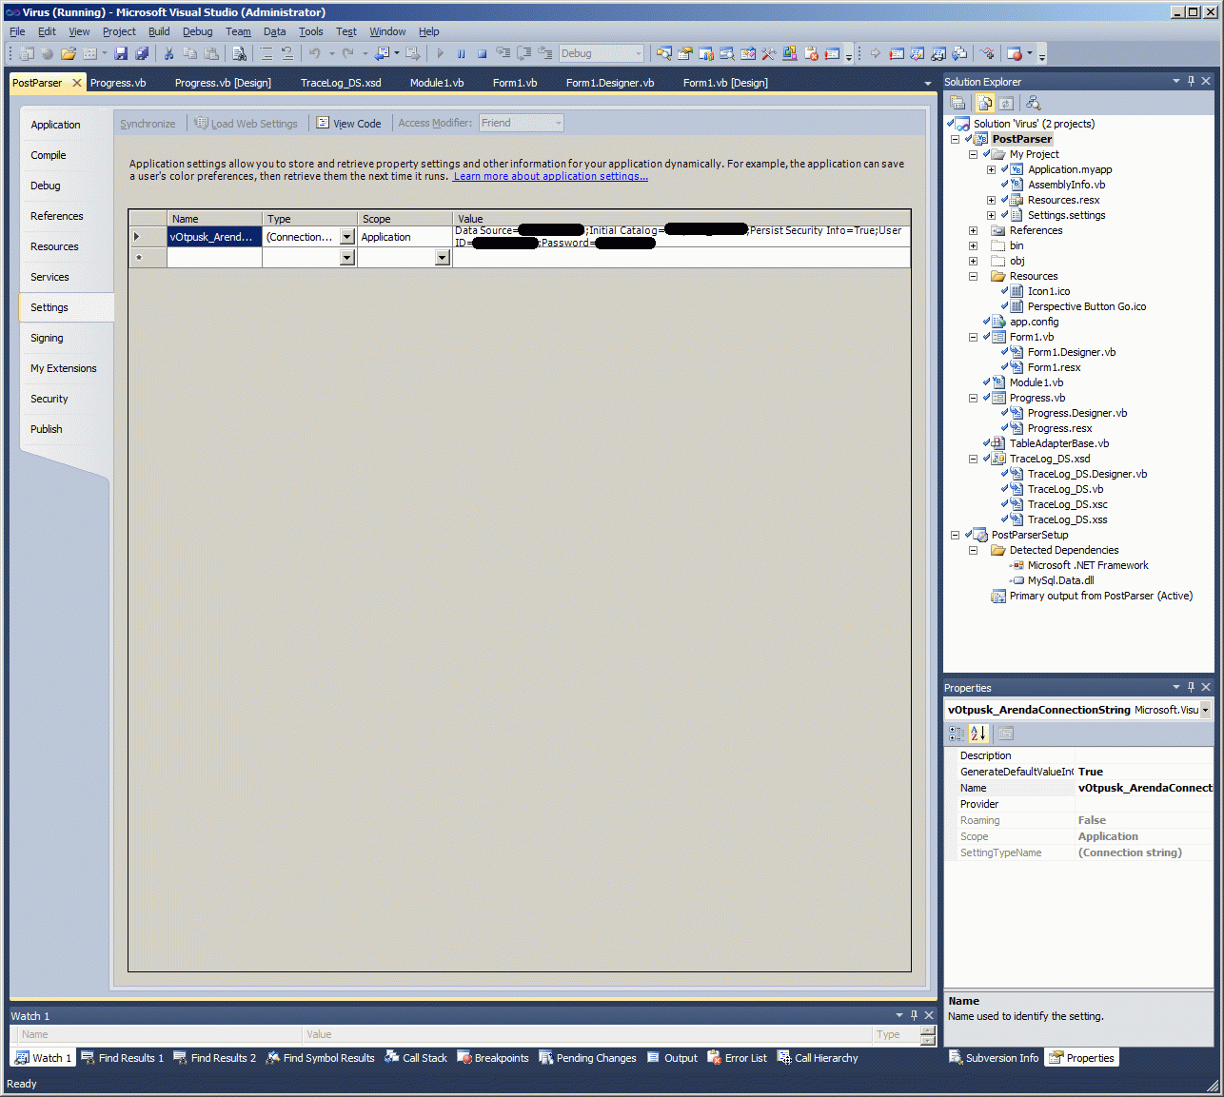This screenshot has height=1097, width=1224.
Task: Open the document tab overflow dropdown
Action: pyautogui.click(x=928, y=84)
